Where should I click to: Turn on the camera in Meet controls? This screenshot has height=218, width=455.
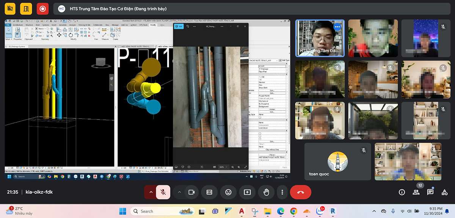191,192
